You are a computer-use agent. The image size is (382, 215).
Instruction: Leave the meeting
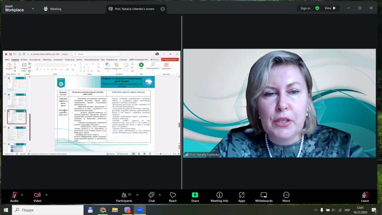365,197
